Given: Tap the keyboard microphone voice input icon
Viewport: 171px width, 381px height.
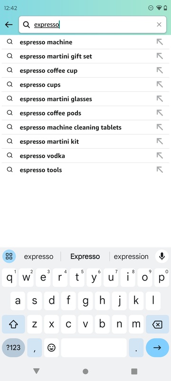Looking at the screenshot, I should tap(162, 256).
